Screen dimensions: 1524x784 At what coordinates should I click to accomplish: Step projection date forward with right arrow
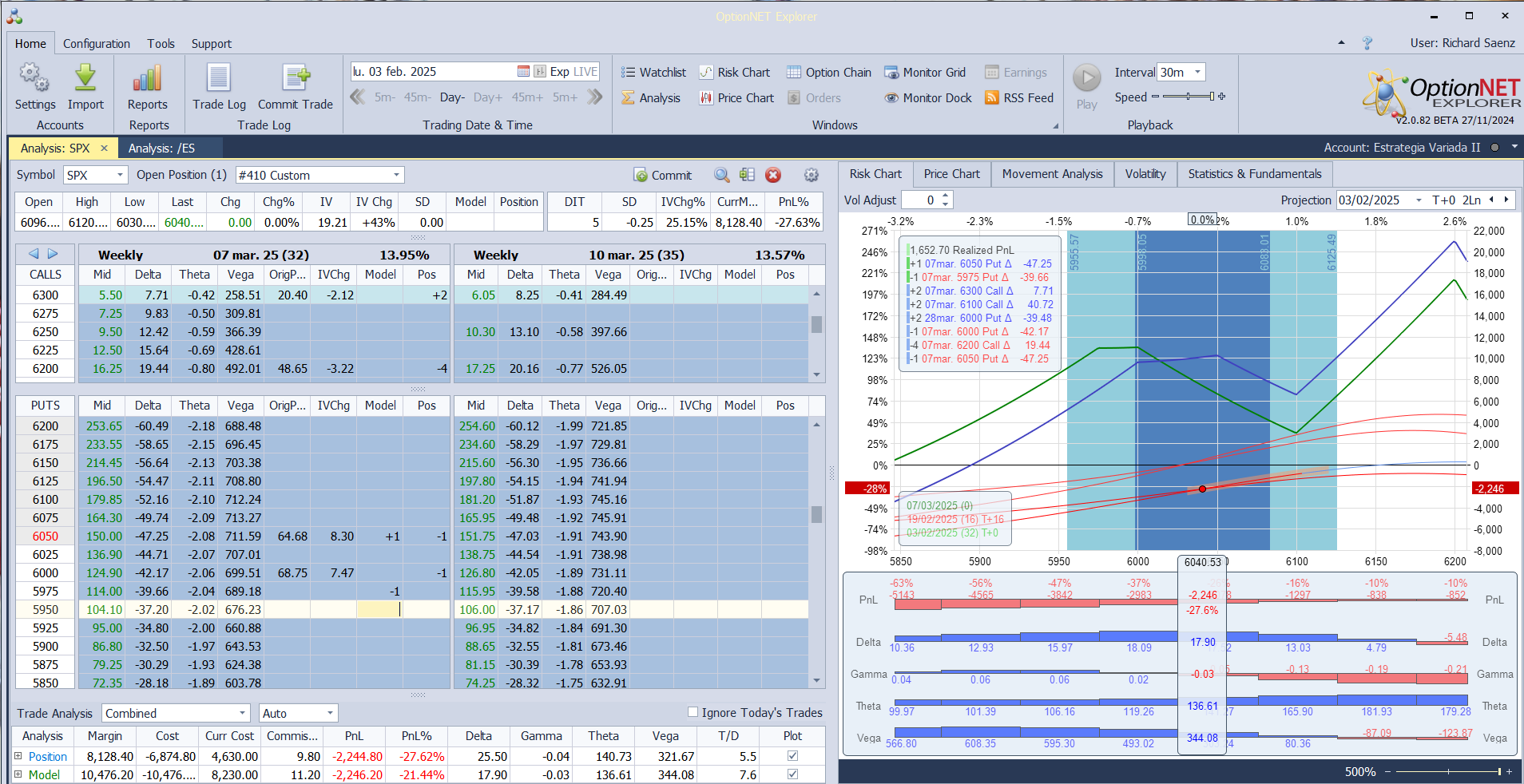click(x=1506, y=200)
